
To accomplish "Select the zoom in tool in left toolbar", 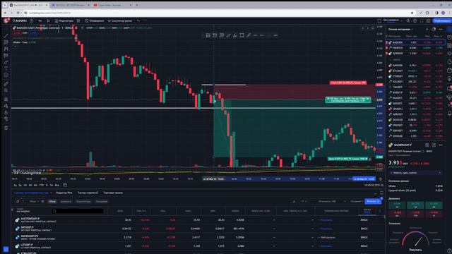I will click(6, 90).
